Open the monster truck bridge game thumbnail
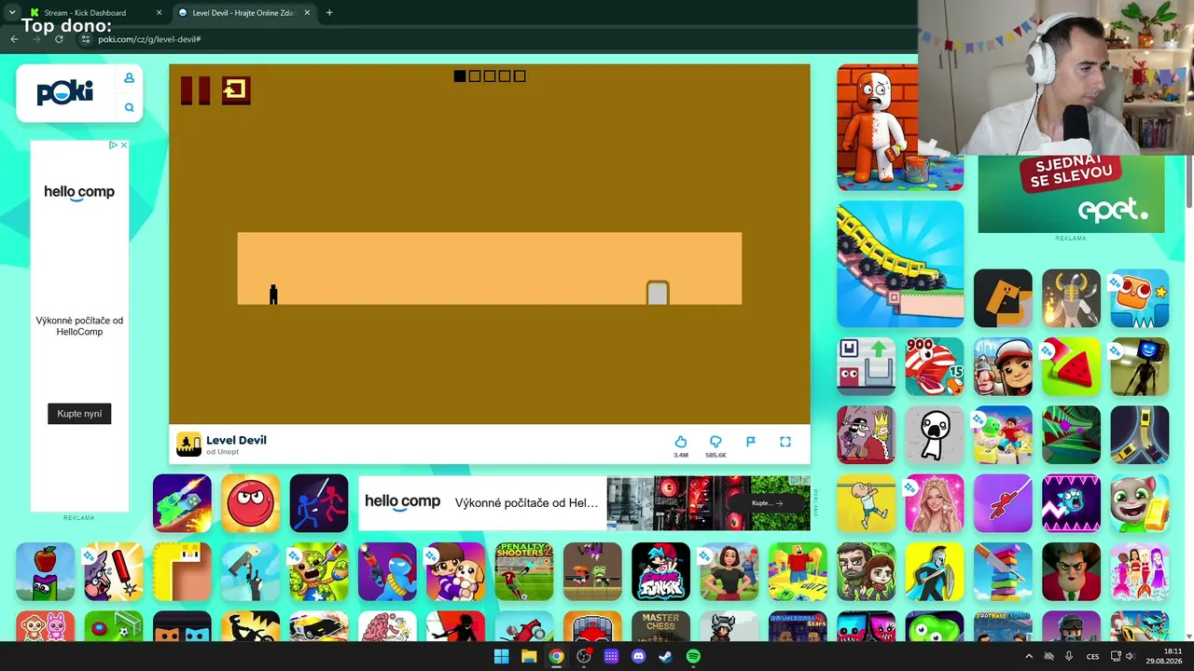The height and width of the screenshot is (671, 1194). tap(900, 265)
